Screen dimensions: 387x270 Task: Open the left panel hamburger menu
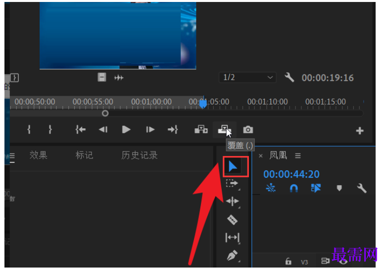pos(12,156)
